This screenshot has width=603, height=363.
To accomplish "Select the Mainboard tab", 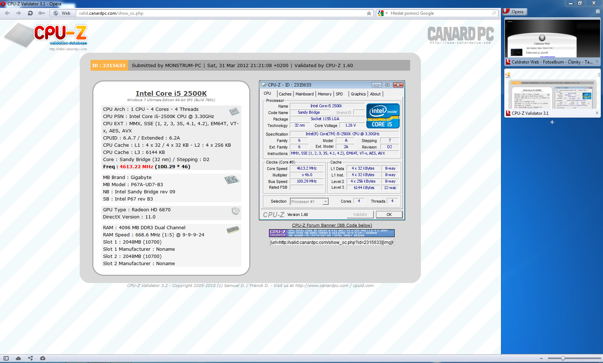I will point(305,94).
